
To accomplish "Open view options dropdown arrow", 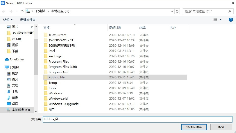I will tap(220, 20).
